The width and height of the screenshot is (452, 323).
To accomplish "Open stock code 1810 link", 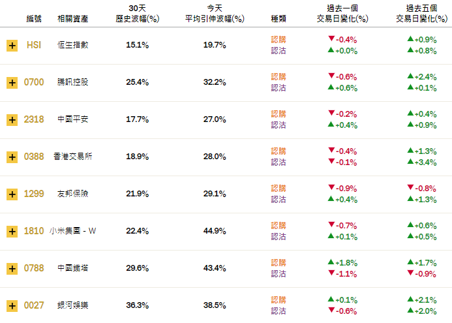I will click(x=34, y=231).
